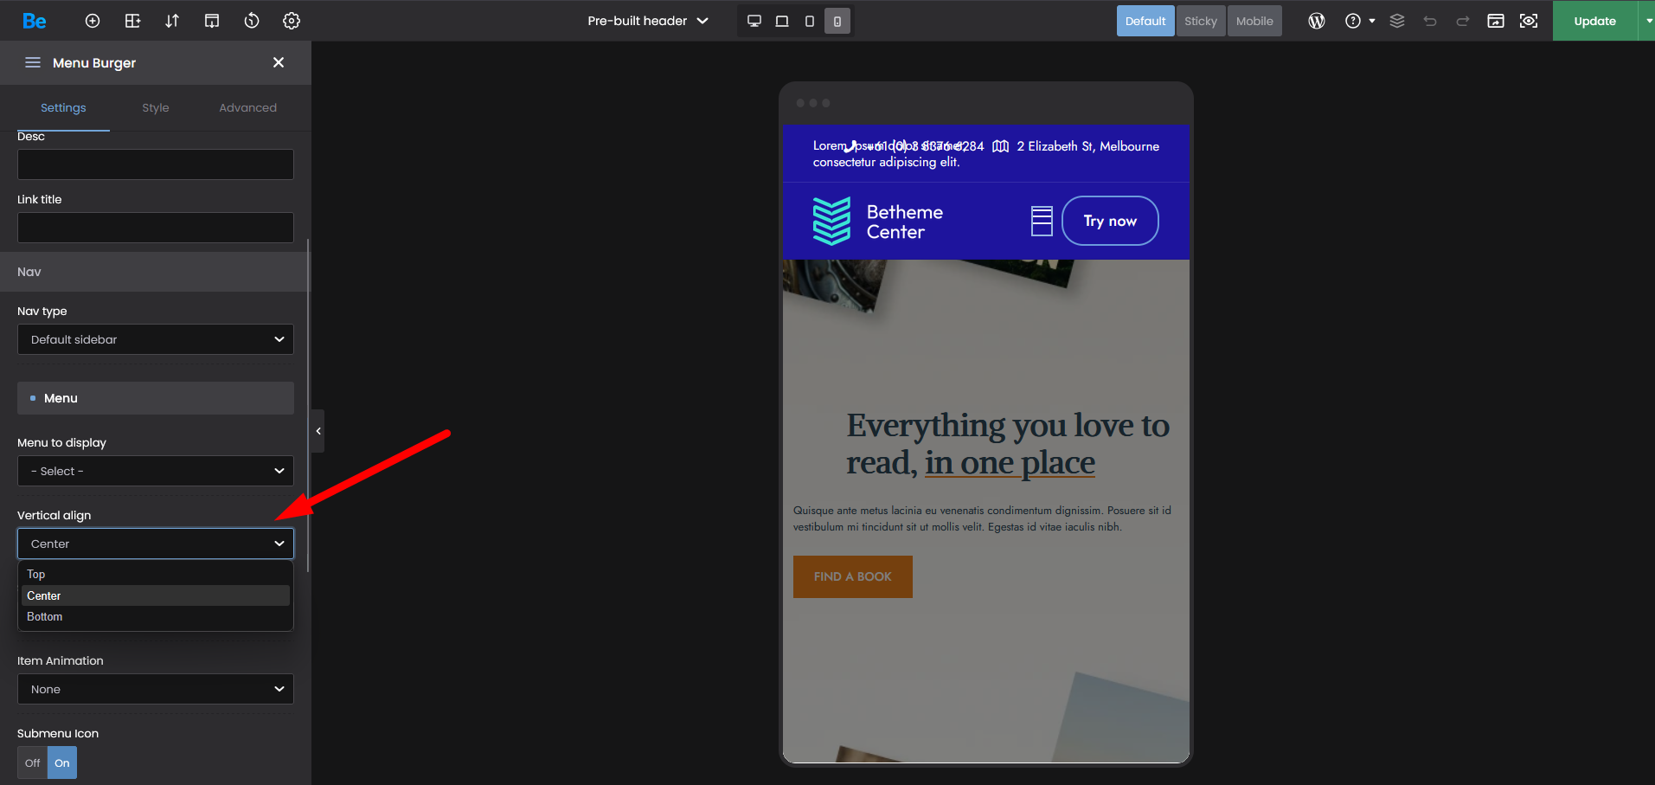Image resolution: width=1655 pixels, height=785 pixels.
Task: Click the preview eye icon
Action: click(x=1529, y=21)
